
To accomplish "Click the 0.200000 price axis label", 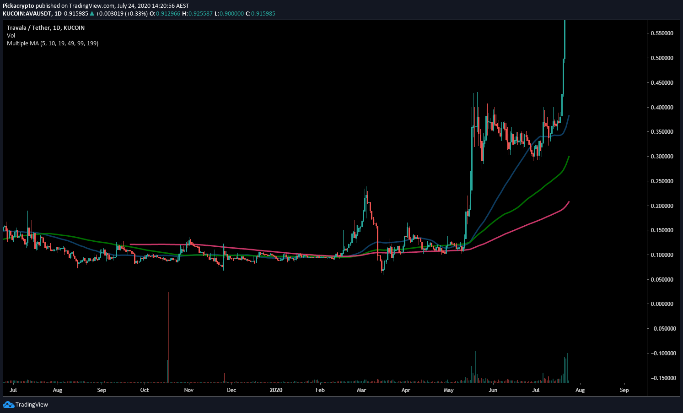I will pyautogui.click(x=662, y=206).
